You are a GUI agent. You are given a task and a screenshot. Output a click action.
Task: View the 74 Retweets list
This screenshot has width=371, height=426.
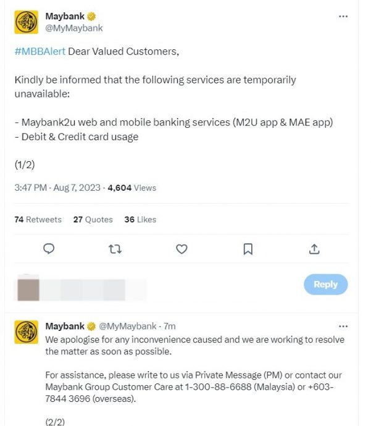click(38, 219)
